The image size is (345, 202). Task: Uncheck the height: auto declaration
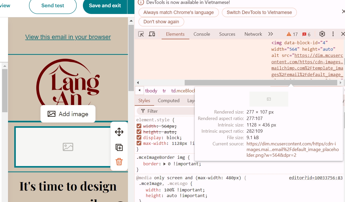tap(139, 132)
